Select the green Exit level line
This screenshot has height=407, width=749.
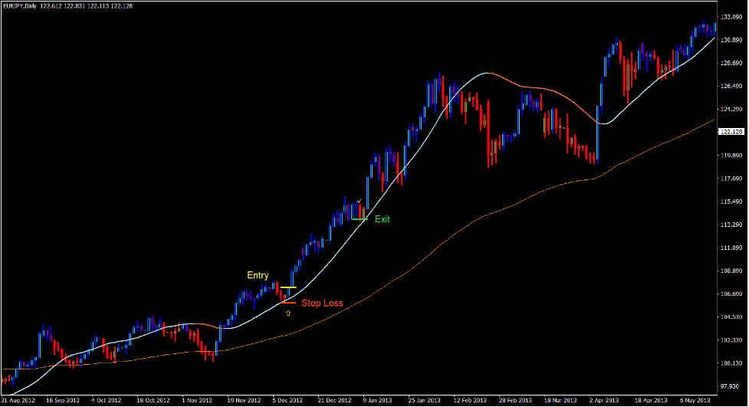[359, 219]
